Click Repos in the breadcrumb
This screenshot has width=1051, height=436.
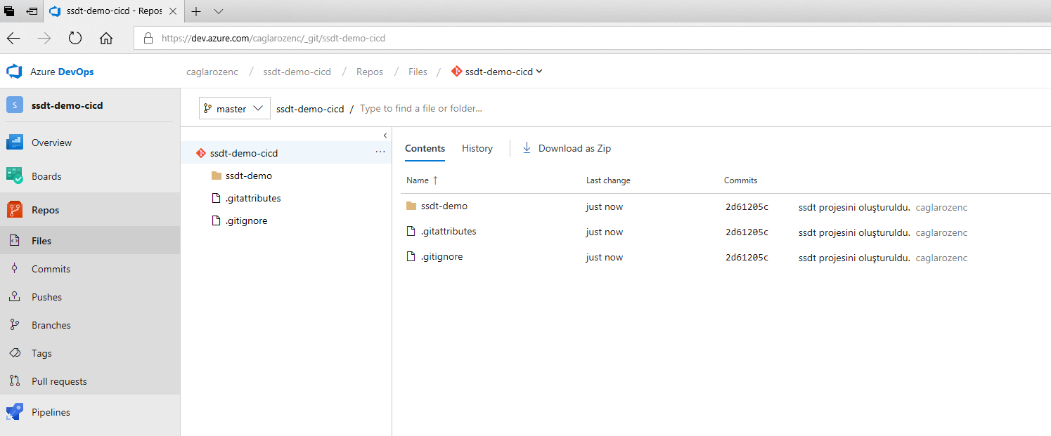click(x=370, y=72)
